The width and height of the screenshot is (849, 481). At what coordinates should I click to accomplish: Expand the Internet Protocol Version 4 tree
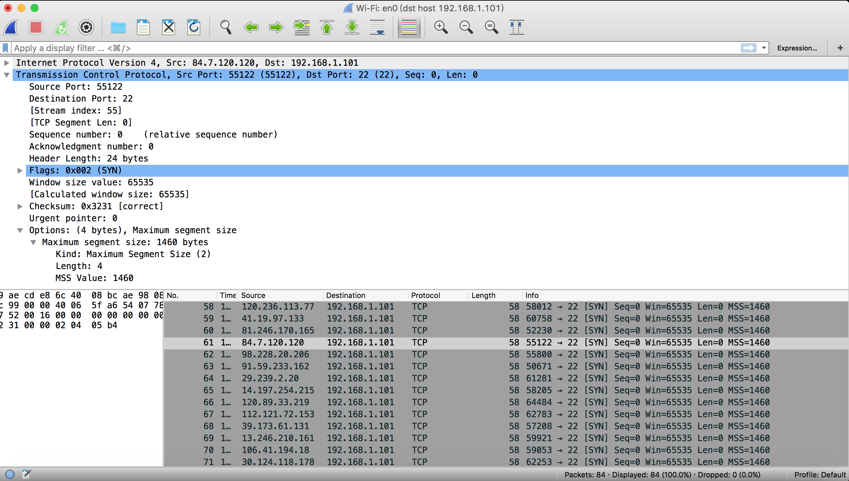tap(6, 63)
